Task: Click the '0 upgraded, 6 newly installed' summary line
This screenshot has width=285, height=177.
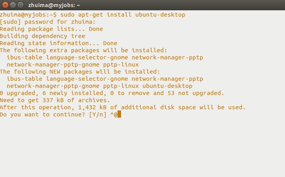Action: click(x=112, y=93)
